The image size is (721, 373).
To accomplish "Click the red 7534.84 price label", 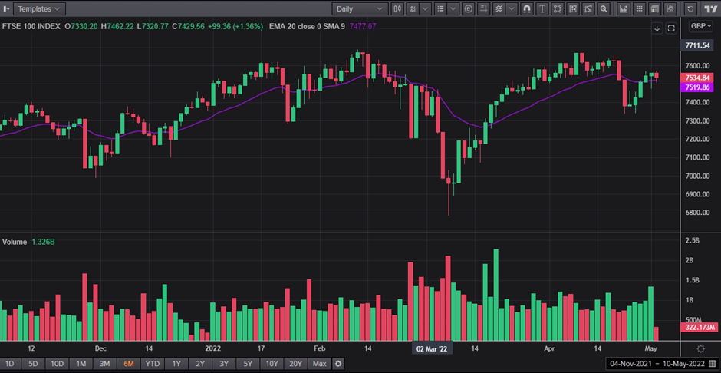I will click(x=697, y=78).
